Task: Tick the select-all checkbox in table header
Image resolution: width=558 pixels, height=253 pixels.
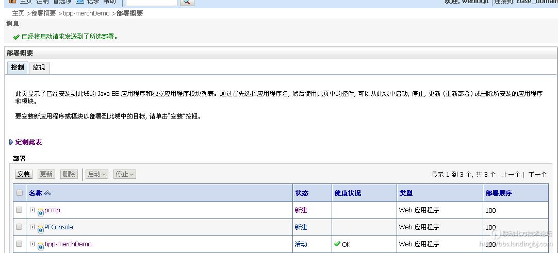Action: 20,193
